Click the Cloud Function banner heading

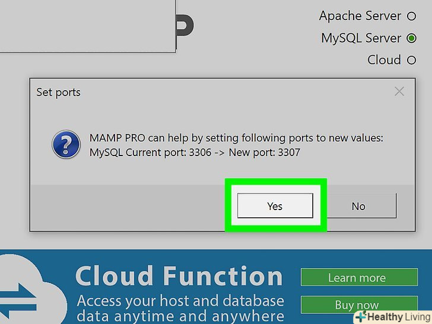179,277
